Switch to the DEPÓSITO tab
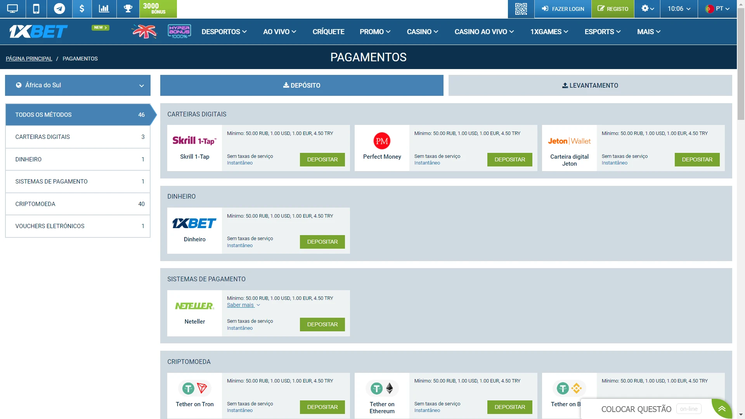Screen dimensions: 745x419 (301, 85)
